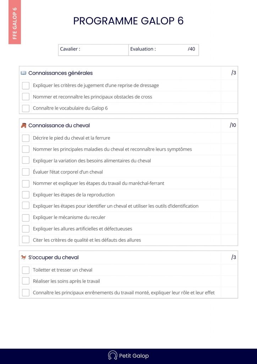Click the Cavalier name field
This screenshot has width=257, height=364.
[103, 49]
